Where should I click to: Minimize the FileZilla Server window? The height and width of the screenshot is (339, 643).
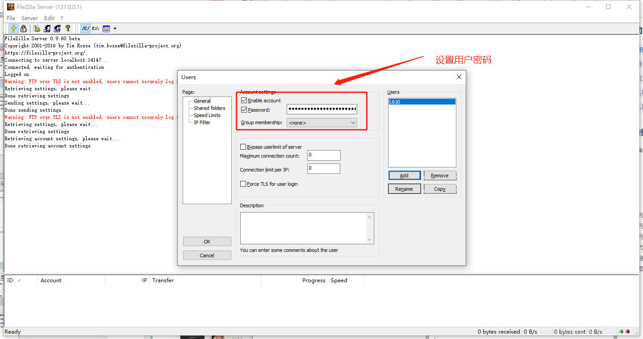(588, 7)
